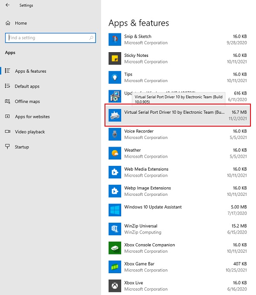Select the Voice Recorder app name
Screen dimensions: 256x295
pyautogui.click(x=139, y=131)
